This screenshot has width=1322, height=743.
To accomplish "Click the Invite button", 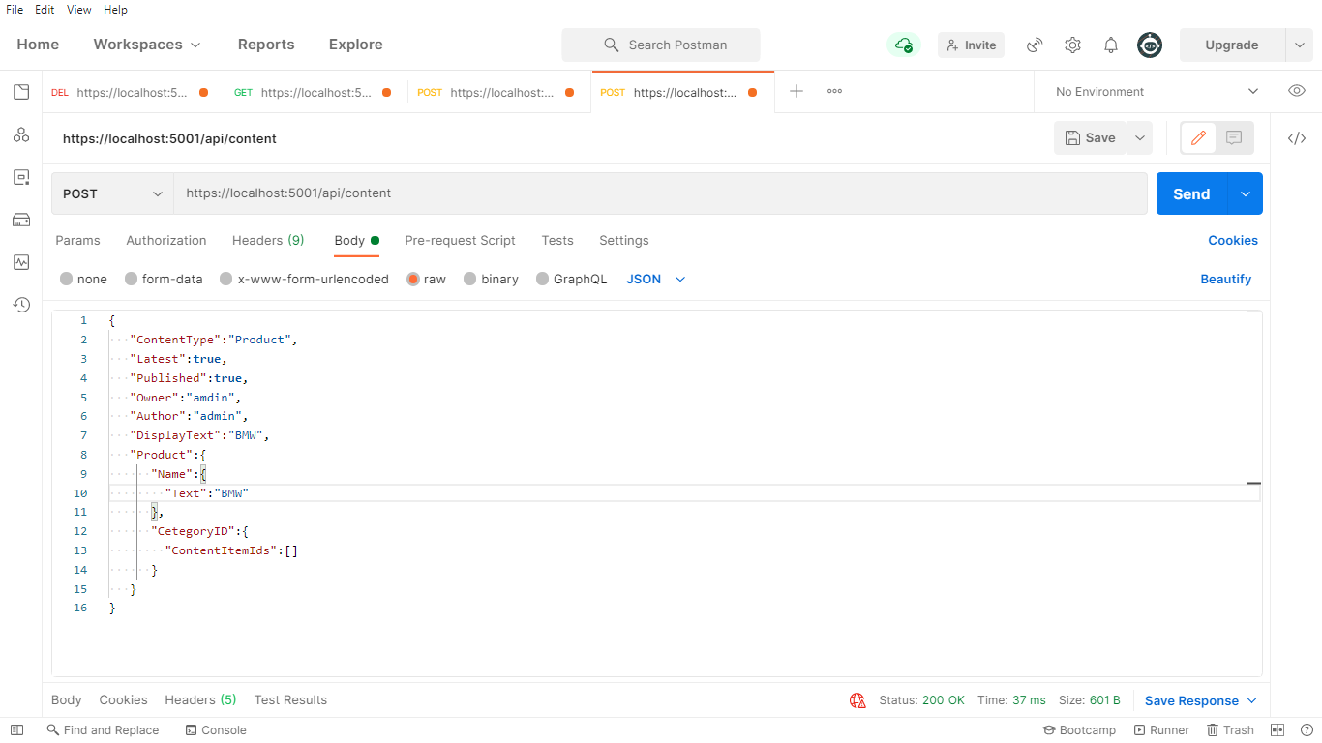I will point(972,45).
